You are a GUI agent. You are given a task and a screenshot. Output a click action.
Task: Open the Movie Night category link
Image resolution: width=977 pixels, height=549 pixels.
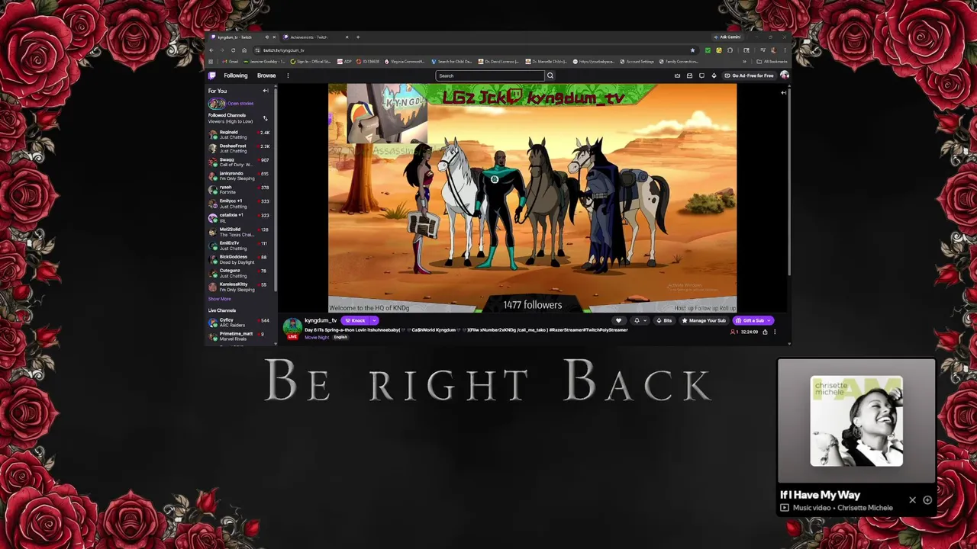[x=317, y=337]
